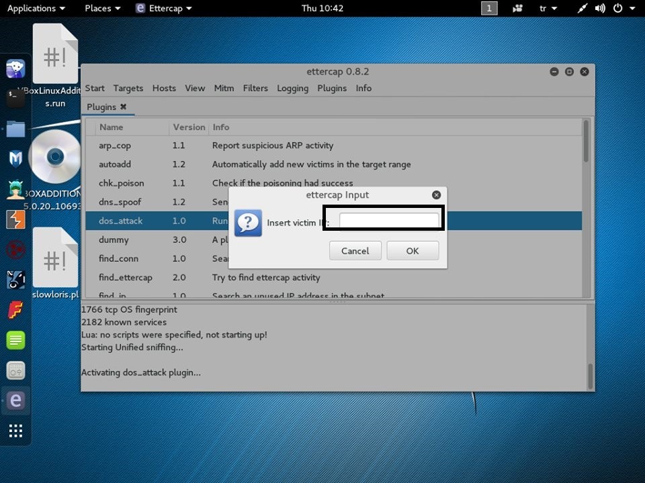Click the workspace indicator 1
The image size is (645, 483).
tap(489, 8)
